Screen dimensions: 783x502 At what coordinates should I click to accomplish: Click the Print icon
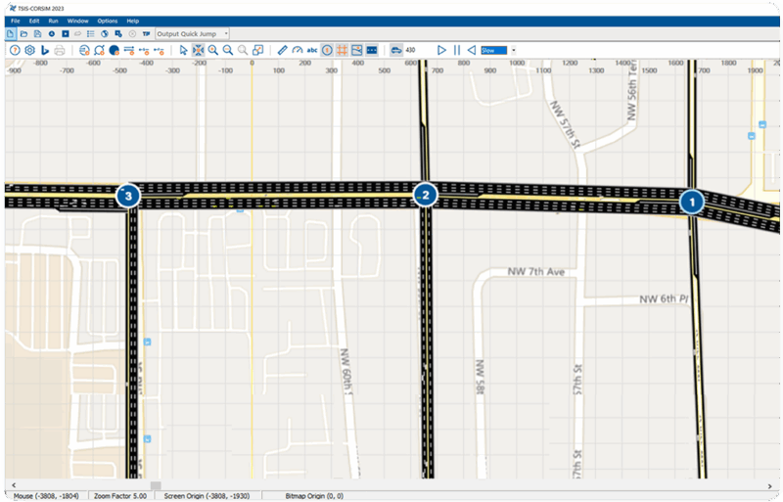tap(60, 50)
